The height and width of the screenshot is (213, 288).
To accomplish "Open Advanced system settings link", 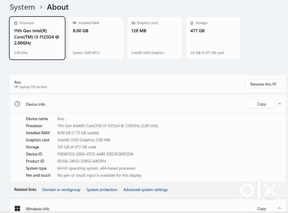I will 145,190.
